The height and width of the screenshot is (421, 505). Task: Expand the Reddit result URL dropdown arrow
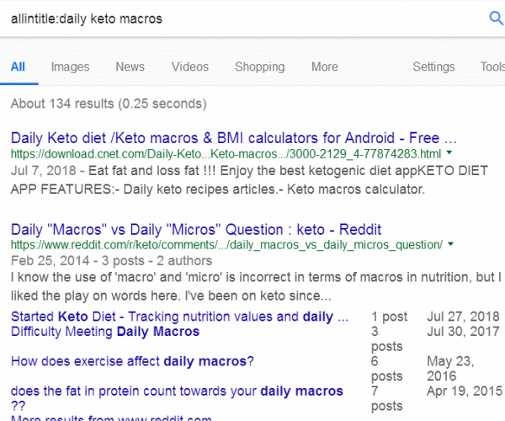tap(452, 245)
